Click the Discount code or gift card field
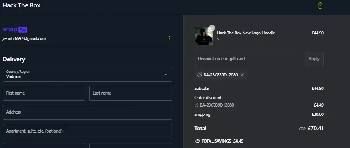350x148 pixels. [x=247, y=59]
